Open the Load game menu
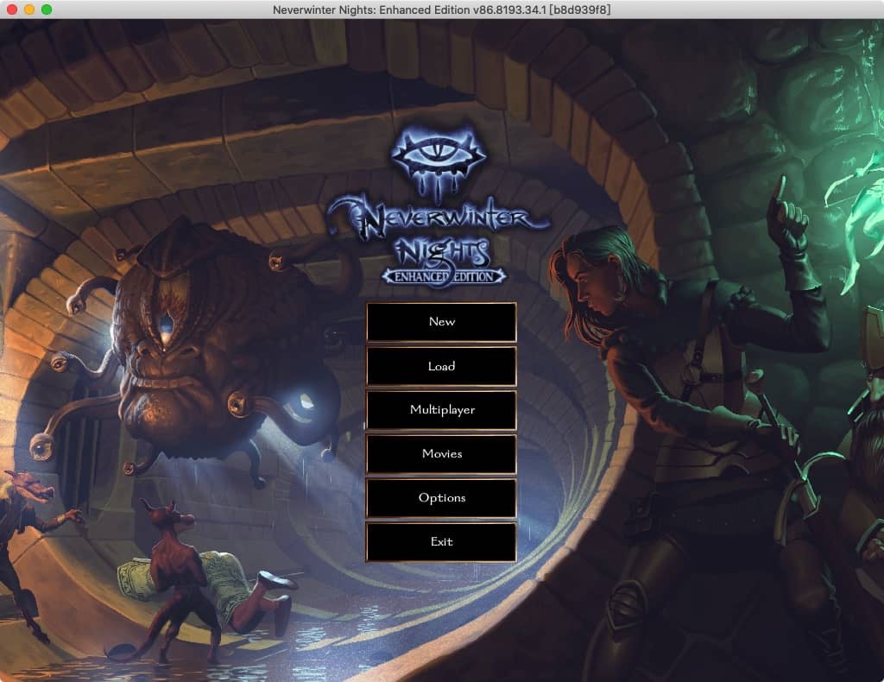The width and height of the screenshot is (884, 682). (441, 366)
